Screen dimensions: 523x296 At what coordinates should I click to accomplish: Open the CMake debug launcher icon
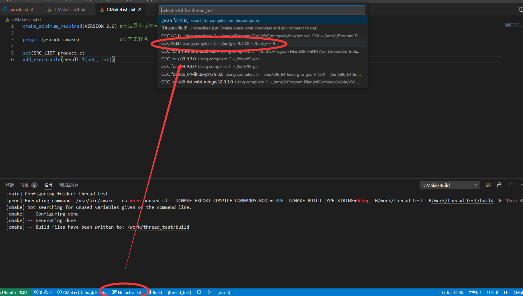coord(199,292)
